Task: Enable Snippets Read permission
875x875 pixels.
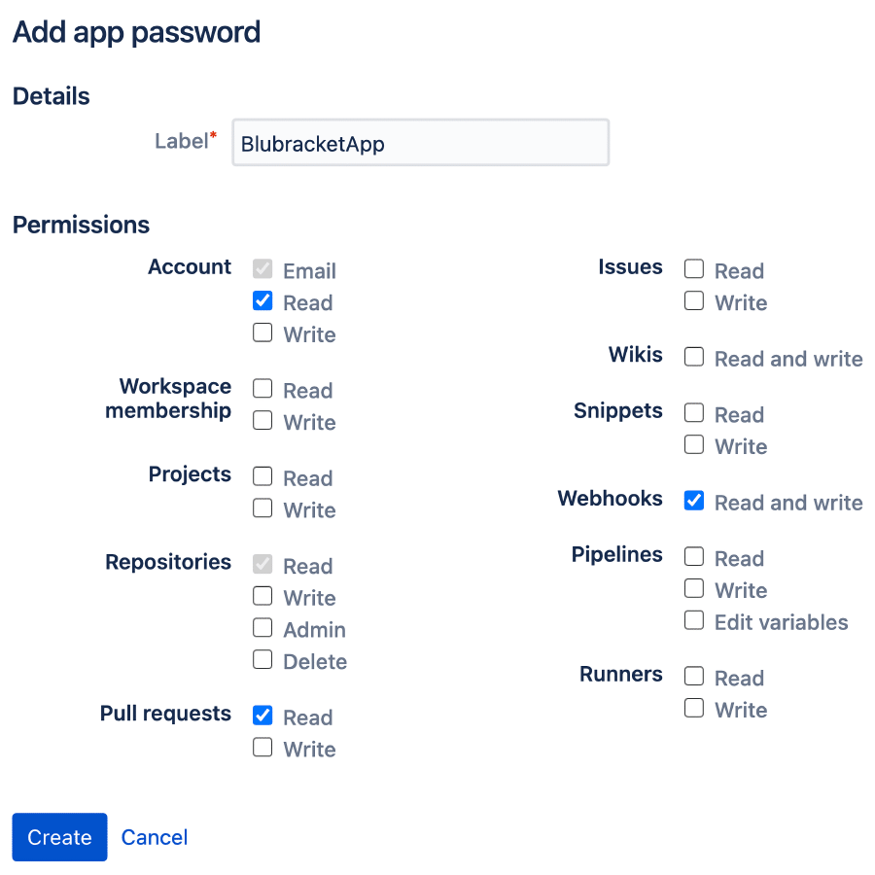Action: (x=694, y=413)
